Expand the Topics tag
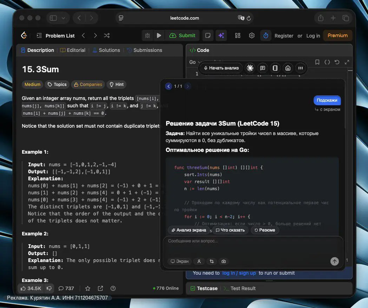This screenshot has height=308, width=368. [57, 85]
